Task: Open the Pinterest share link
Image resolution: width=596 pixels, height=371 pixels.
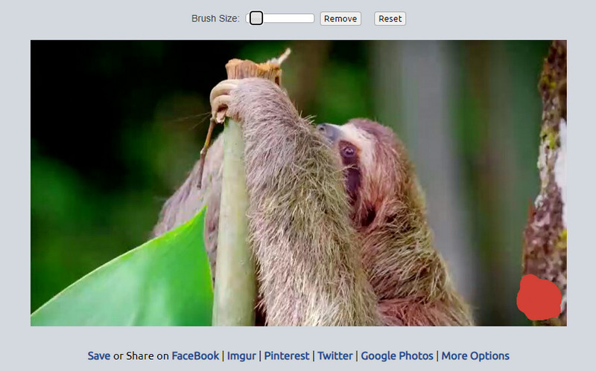Action: (x=287, y=355)
